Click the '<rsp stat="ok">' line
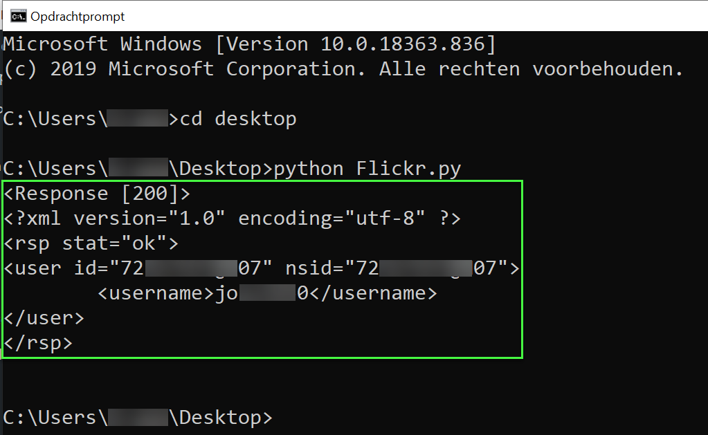The width and height of the screenshot is (708, 435). (90, 243)
